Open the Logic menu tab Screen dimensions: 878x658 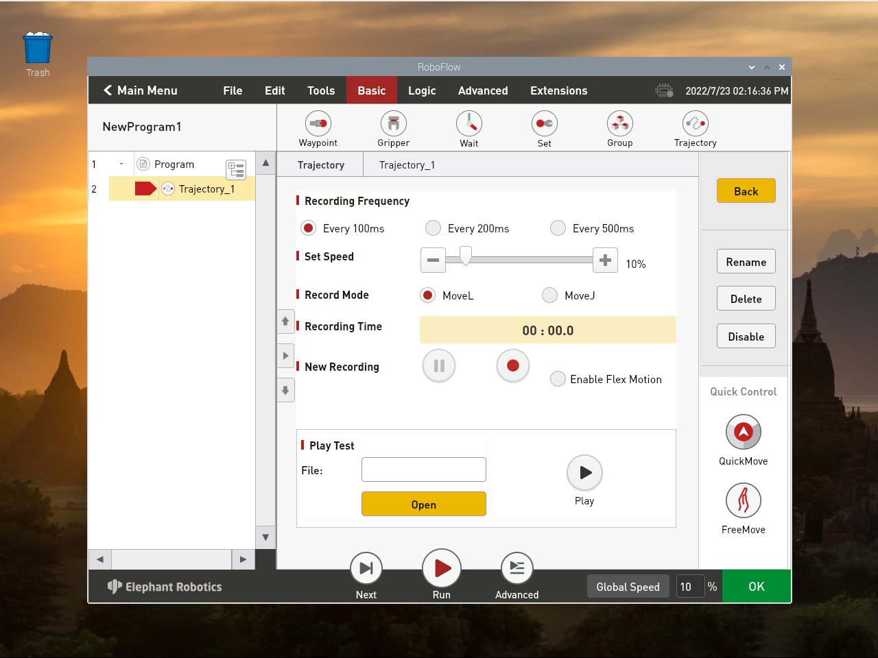422,90
